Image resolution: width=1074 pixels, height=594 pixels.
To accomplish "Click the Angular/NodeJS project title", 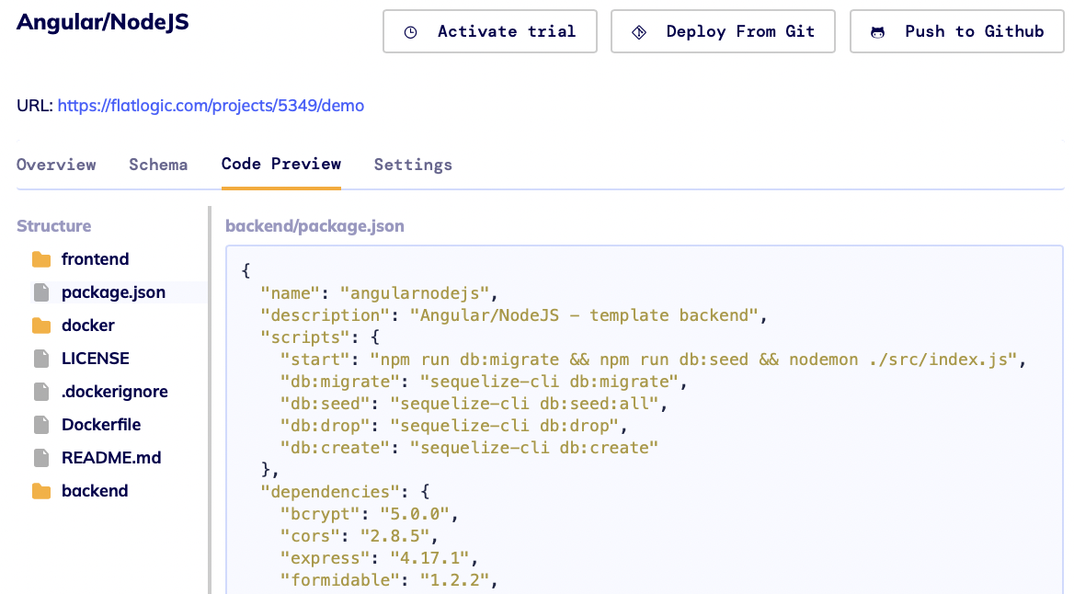I will pyautogui.click(x=103, y=21).
